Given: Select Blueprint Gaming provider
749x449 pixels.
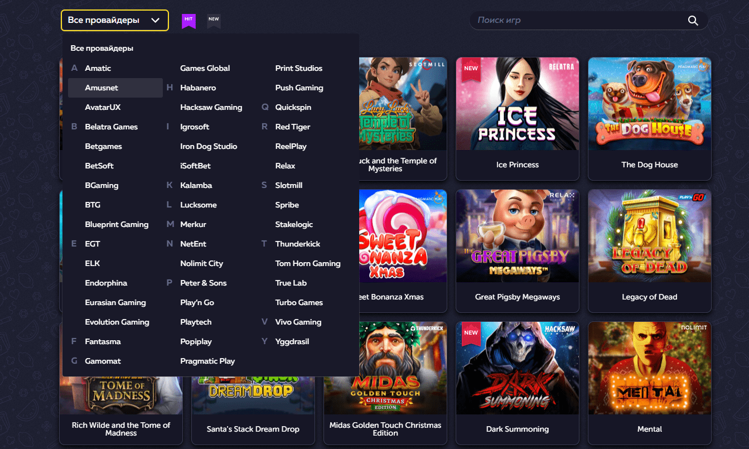Looking at the screenshot, I should 117,224.
